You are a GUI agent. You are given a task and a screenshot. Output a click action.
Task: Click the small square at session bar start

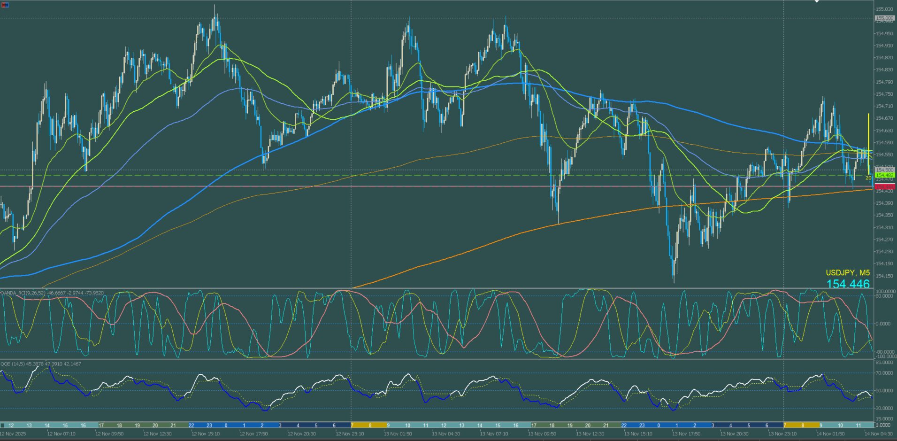pyautogui.click(x=2, y=426)
